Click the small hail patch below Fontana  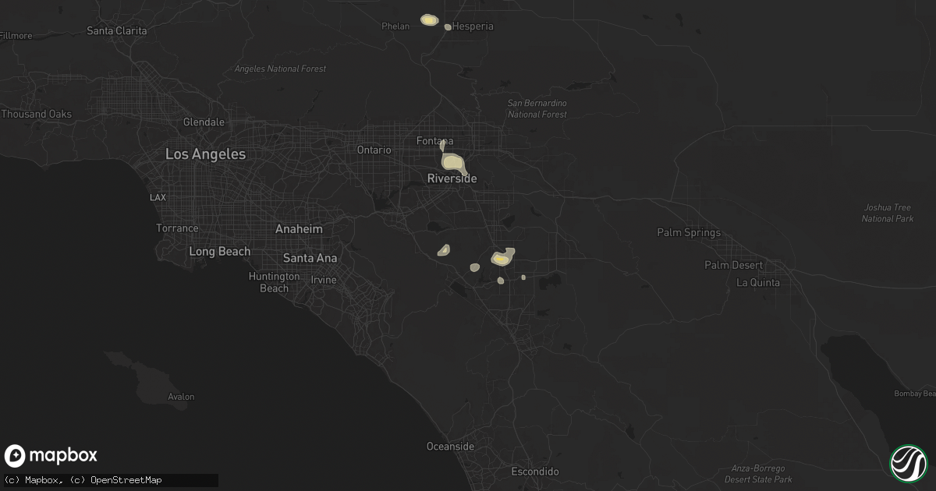tap(442, 145)
